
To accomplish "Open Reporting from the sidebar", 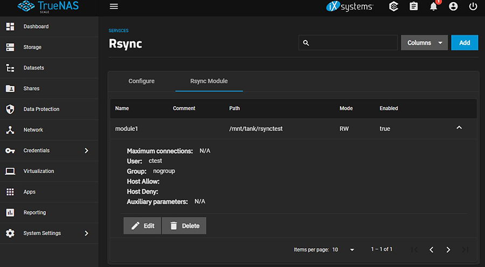I will [x=50, y=213].
